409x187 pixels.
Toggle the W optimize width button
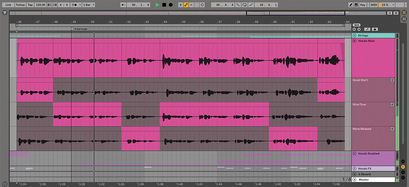click(396, 13)
